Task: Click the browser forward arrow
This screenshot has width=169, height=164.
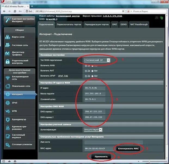Action: tap(9, 11)
